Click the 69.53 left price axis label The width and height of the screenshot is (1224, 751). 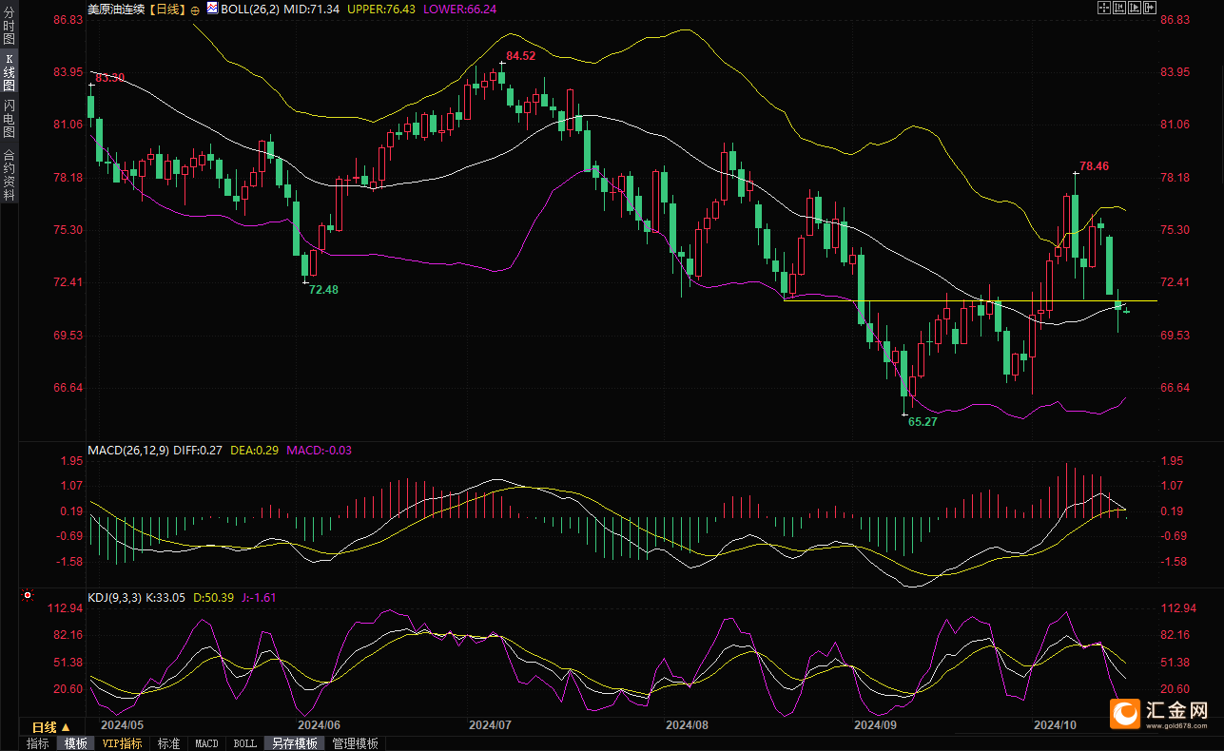(x=68, y=336)
